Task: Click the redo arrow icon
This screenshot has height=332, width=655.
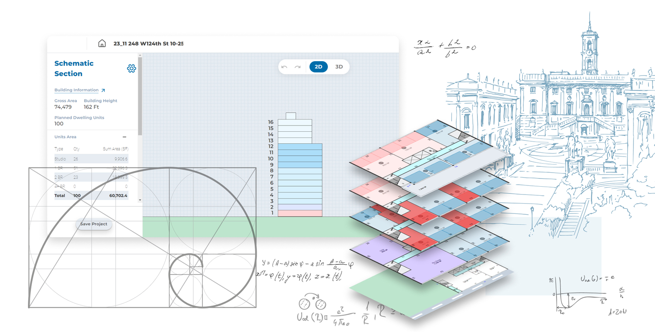Action: coord(298,67)
